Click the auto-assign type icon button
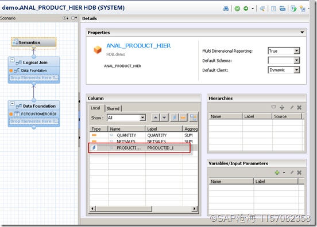Viewport: 317px width, 227px height. [x=194, y=118]
